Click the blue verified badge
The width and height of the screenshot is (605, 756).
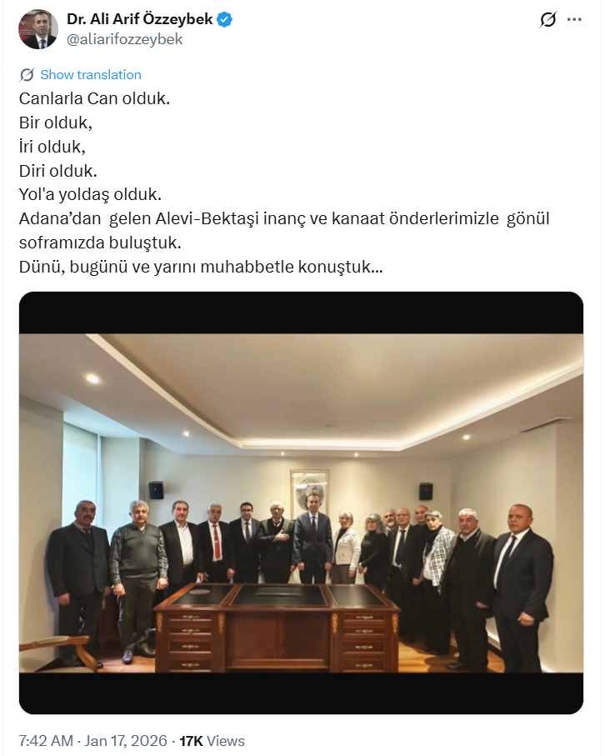[225, 20]
